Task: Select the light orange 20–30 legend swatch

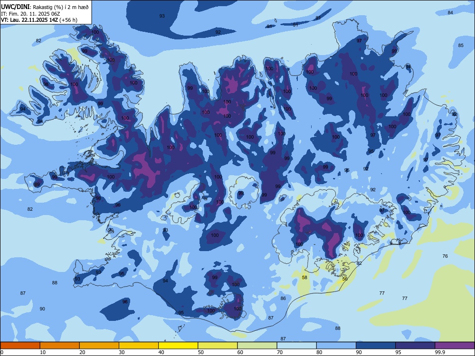Action: click(99, 346)
